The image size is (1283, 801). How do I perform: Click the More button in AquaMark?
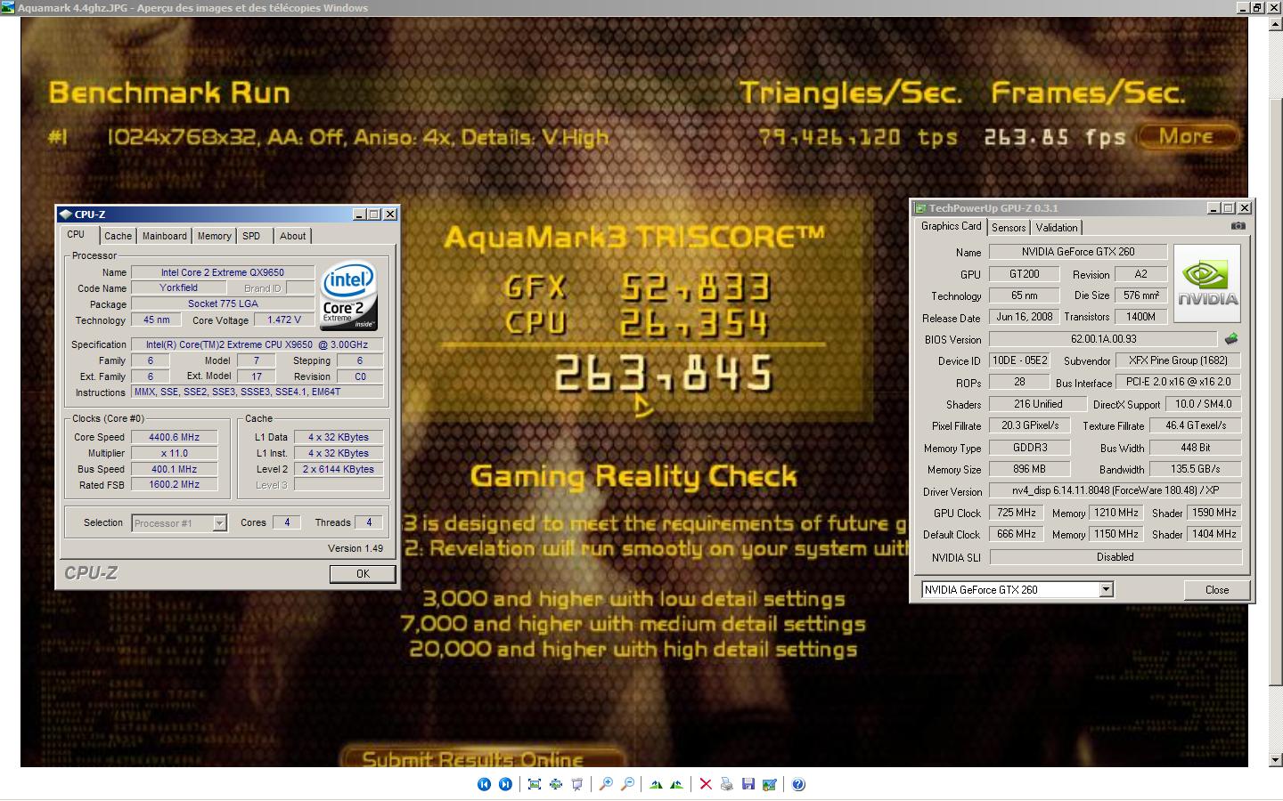[x=1187, y=137]
